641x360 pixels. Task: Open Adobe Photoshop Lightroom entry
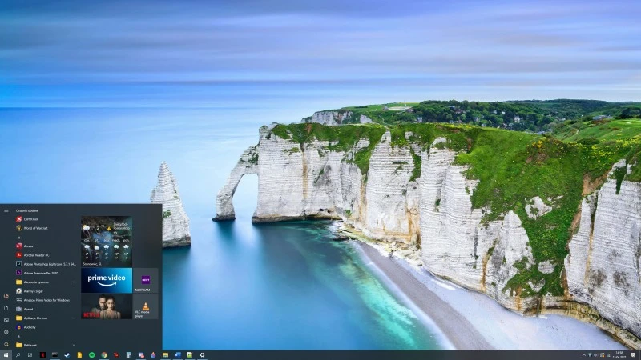tap(46, 264)
